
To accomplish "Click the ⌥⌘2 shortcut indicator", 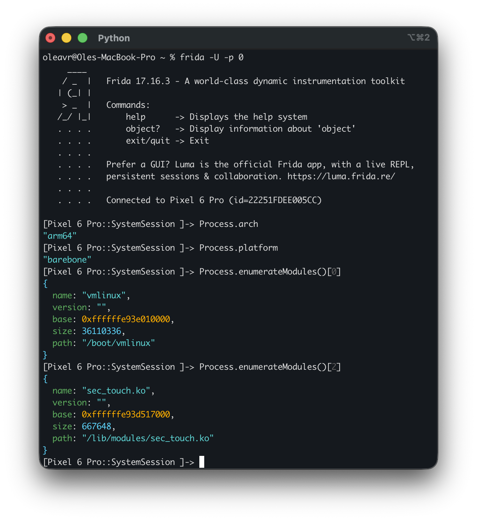I will (418, 37).
